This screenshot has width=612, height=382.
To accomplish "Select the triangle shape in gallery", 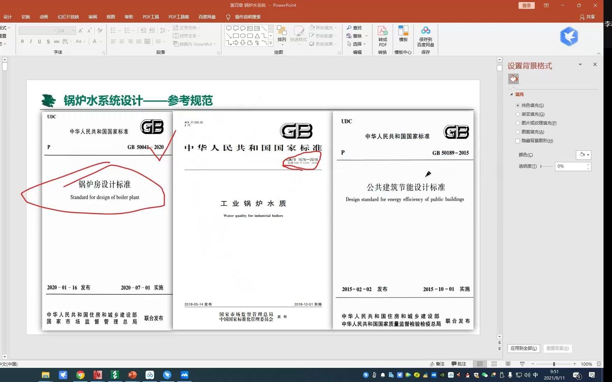I will [257, 36].
